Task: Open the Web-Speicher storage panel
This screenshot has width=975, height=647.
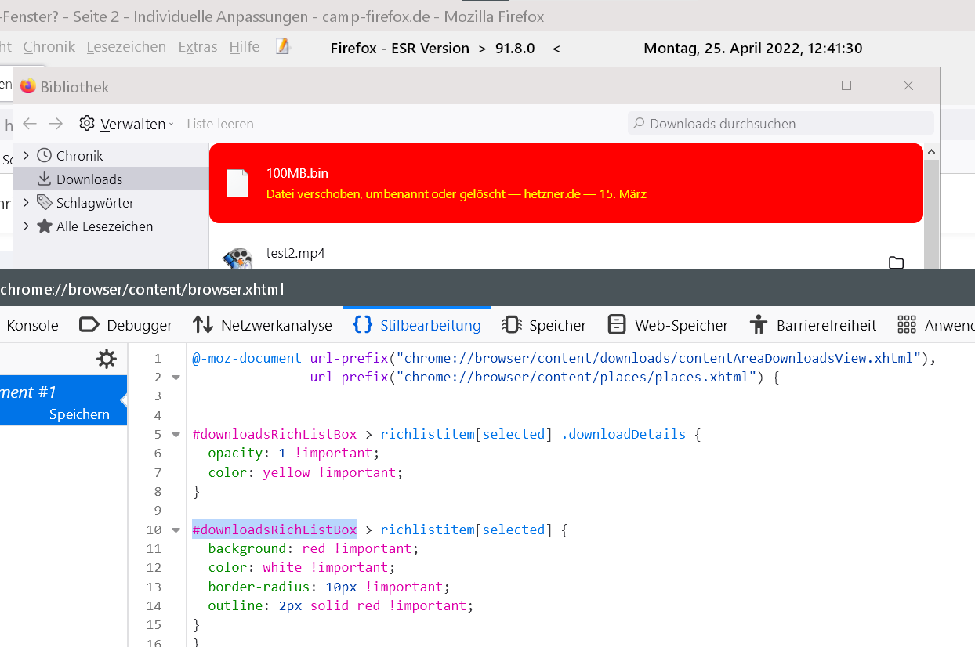Action: (x=668, y=325)
